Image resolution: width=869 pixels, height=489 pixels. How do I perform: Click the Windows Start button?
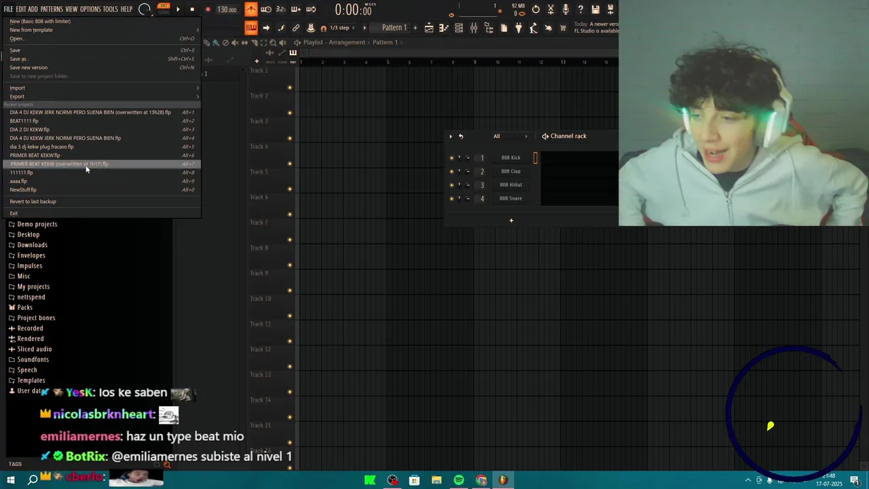(x=11, y=480)
